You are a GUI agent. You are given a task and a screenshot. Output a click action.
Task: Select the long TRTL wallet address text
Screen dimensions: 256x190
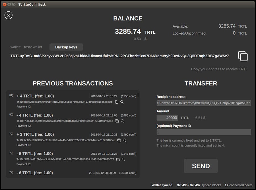[119, 56]
